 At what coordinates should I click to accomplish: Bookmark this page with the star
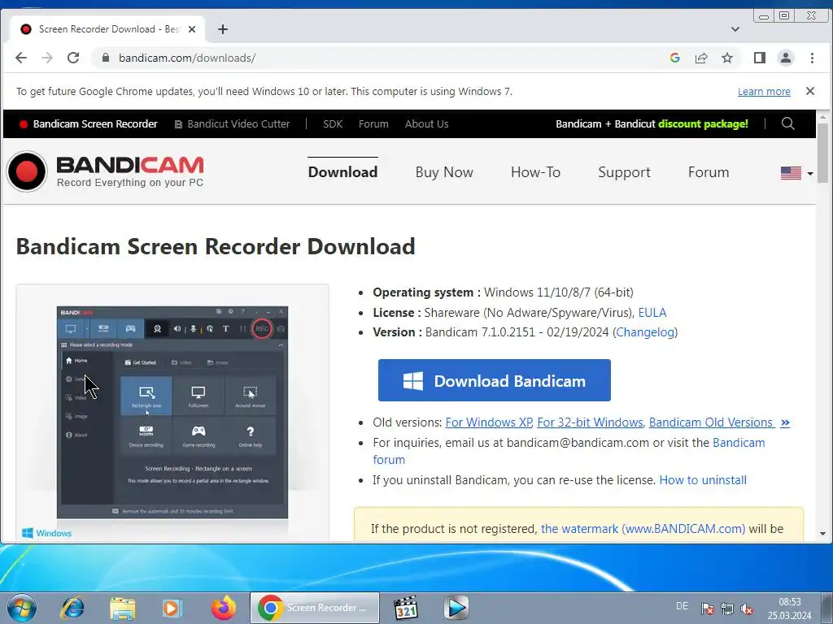click(727, 58)
